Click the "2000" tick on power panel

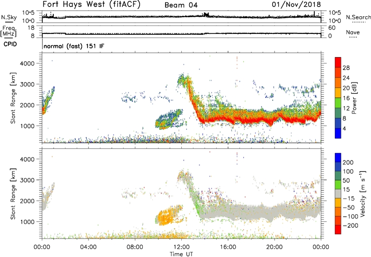[27, 105]
